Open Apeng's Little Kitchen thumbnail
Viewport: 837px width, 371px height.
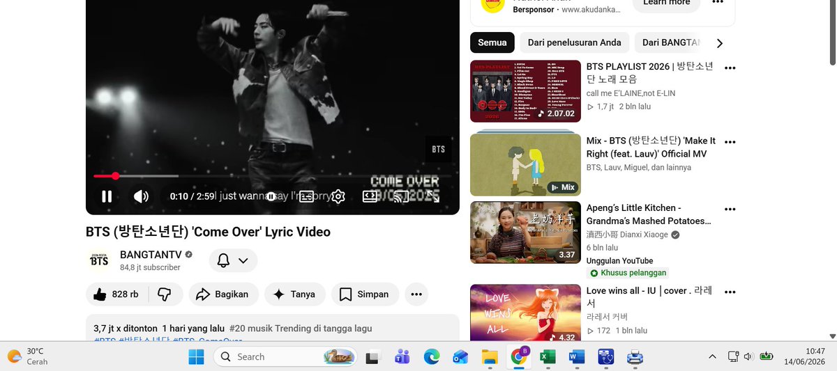[x=525, y=232]
